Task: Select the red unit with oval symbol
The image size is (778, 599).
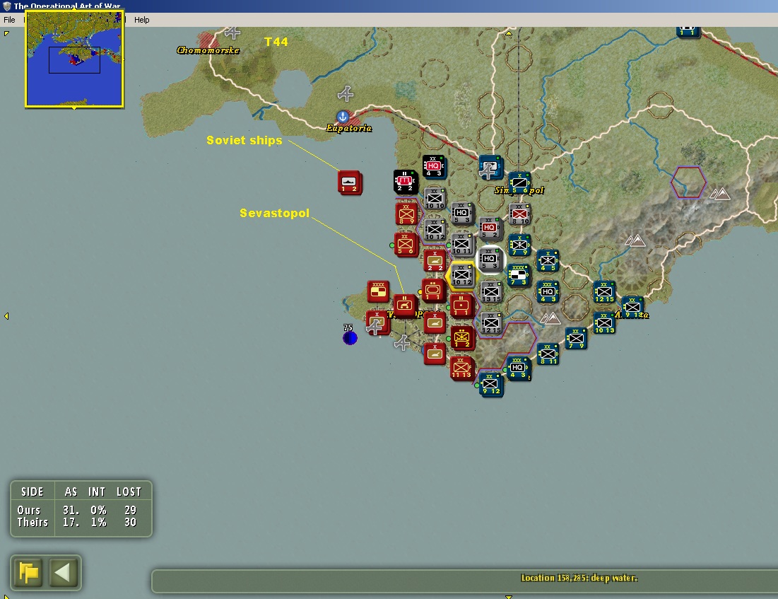Action: 433,291
